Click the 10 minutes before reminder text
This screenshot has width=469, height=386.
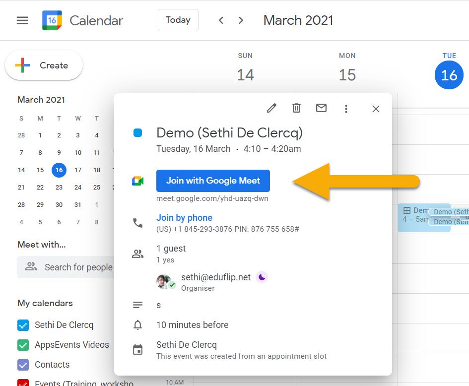(x=193, y=324)
